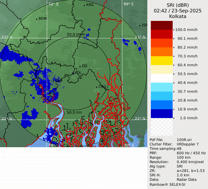The height and width of the screenshot is (189, 208).
Task: Click the 02:42 / 23-Sep-2025 timestamp
Action: coord(178,11)
